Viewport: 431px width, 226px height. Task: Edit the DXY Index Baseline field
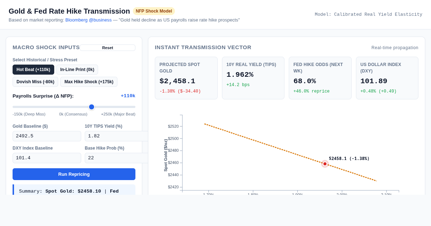pos(47,158)
